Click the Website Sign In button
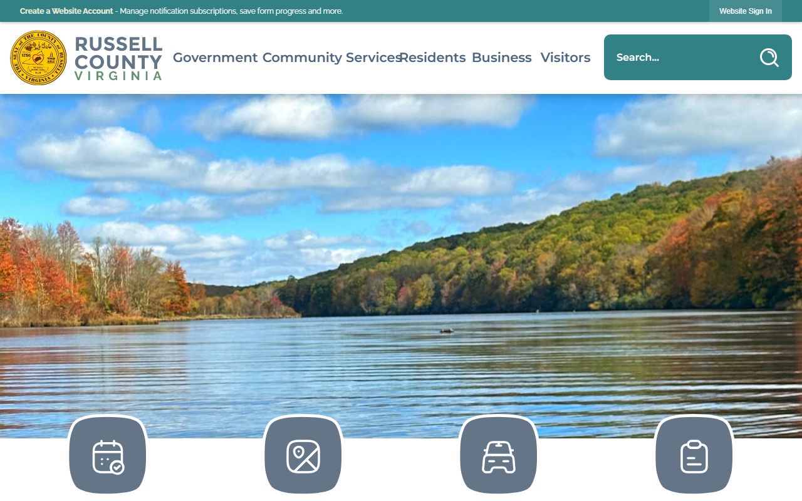This screenshot has height=501, width=802. click(x=746, y=11)
